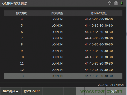Click the 报文类型 column header
This screenshot has height=95, width=127.
[57, 13]
